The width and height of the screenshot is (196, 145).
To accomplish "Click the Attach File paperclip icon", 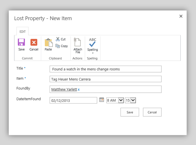I will coord(77,42).
